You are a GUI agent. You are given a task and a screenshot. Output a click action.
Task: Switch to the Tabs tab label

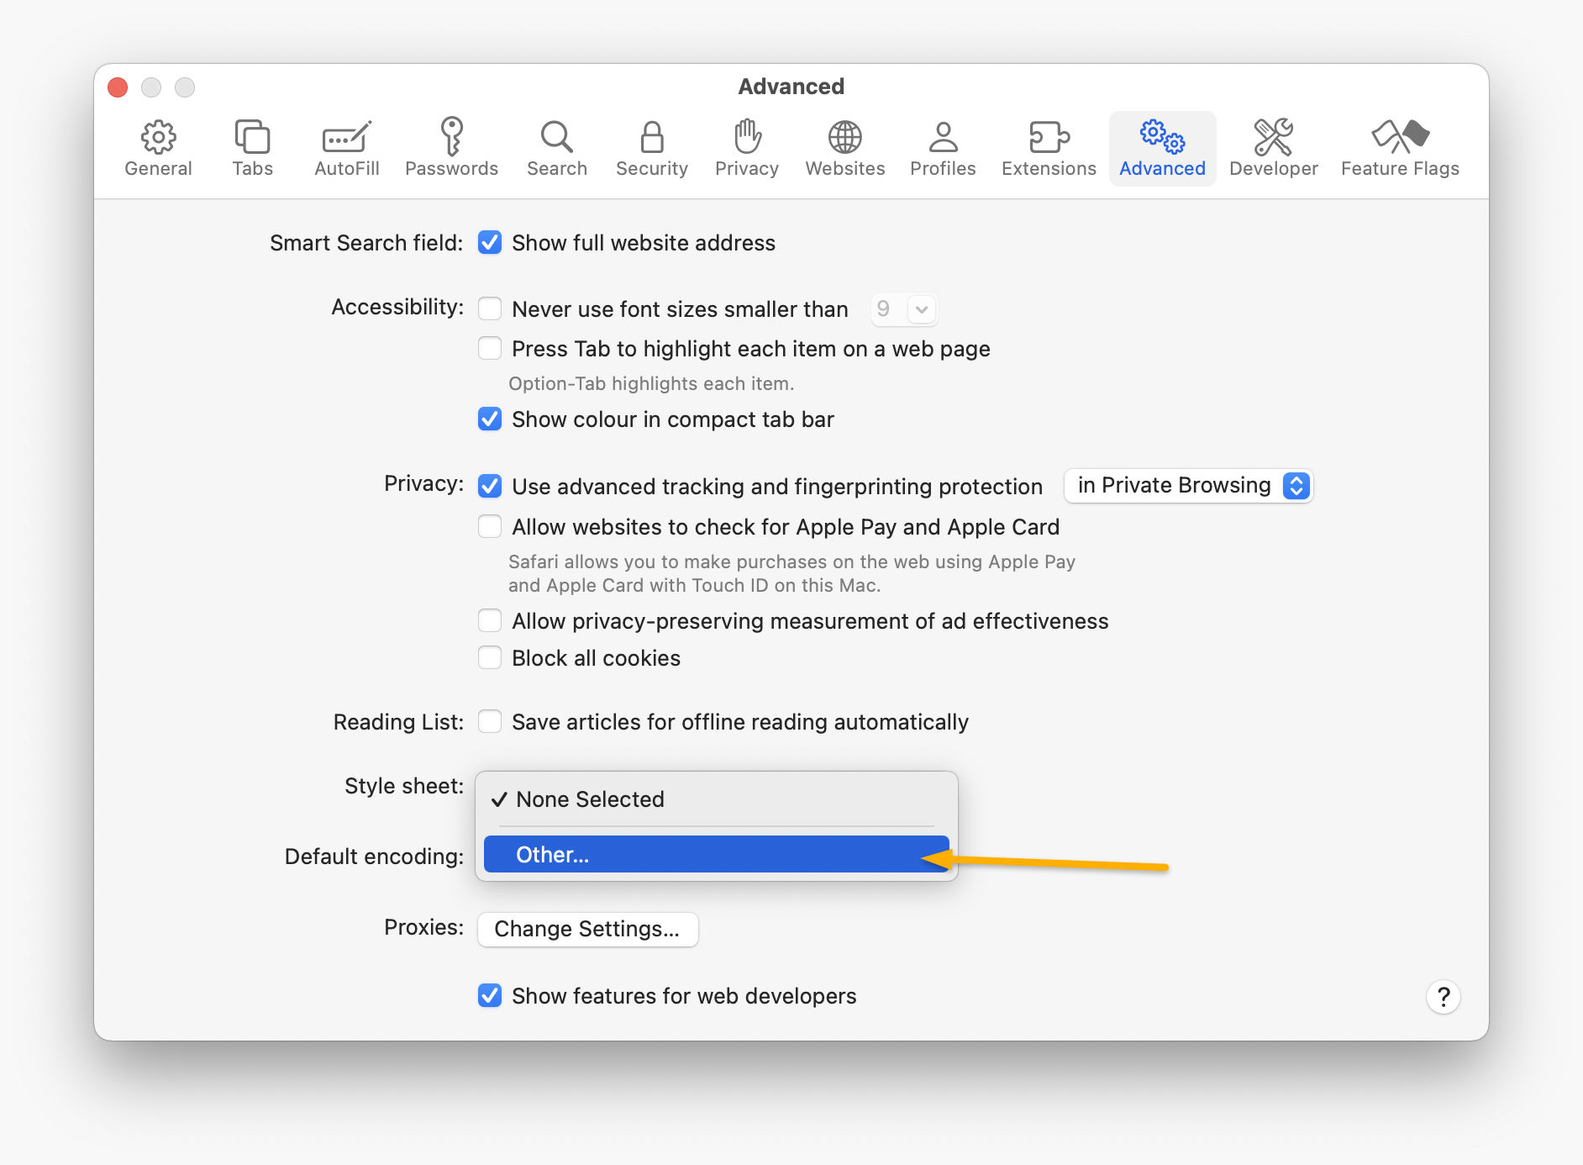click(252, 169)
